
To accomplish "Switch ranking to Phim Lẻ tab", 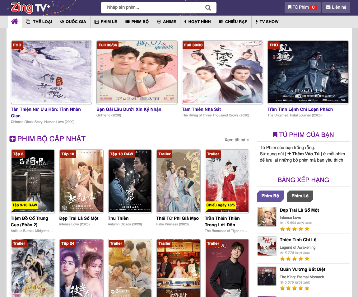I will click(x=300, y=196).
